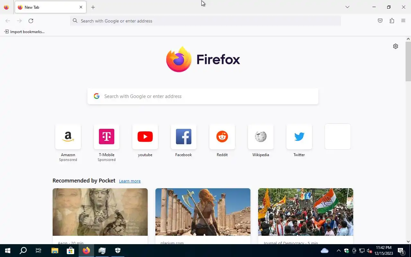The width and height of the screenshot is (411, 257).
Task: Go back one page arrow
Action: (x=8, y=21)
